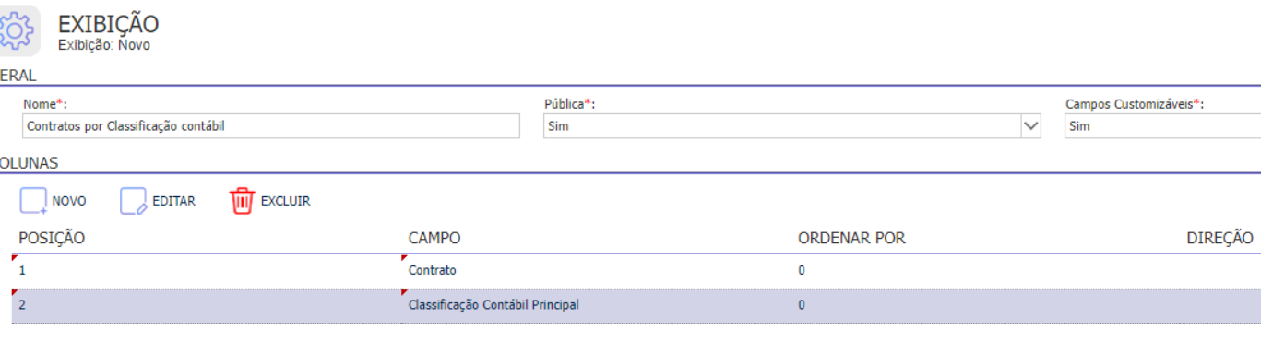
Task: Click the EDITAR pencil icon
Action: coord(134,201)
